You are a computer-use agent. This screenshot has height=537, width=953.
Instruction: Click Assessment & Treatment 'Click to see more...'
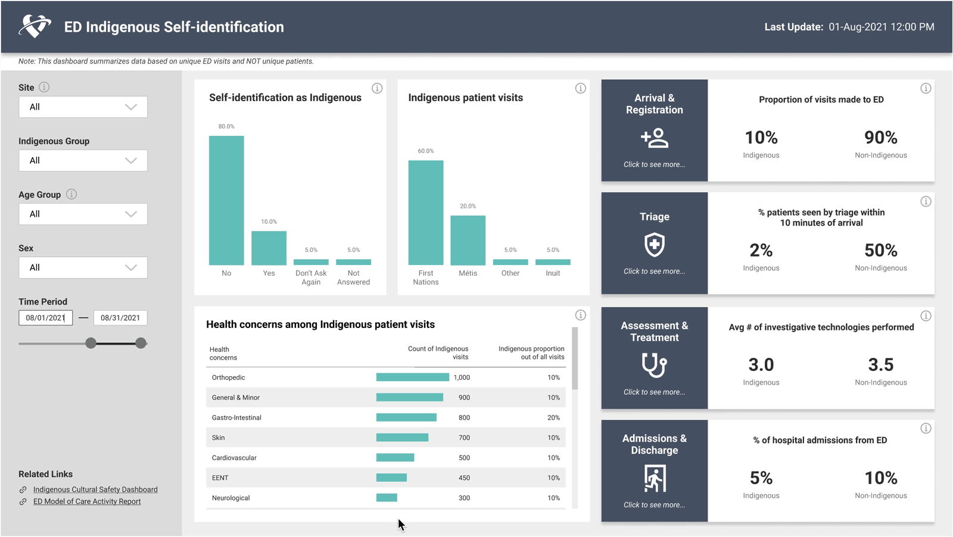pyautogui.click(x=654, y=392)
